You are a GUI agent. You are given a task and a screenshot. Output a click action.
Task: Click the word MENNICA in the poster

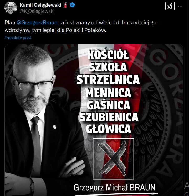pos(108,92)
